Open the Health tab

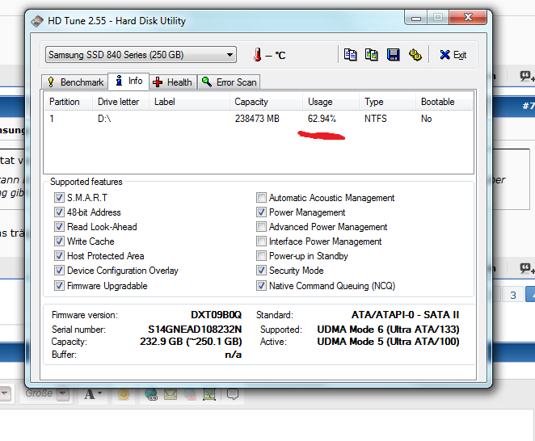(x=173, y=82)
